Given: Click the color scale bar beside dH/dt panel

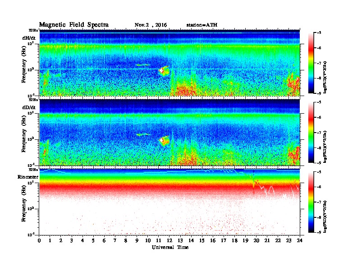Looking at the screenshot, I should tap(311, 63).
